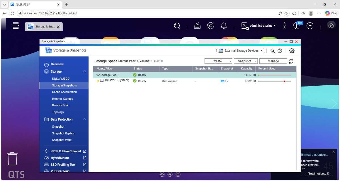
Task: Click the LUN count link 0
Action: pos(162,61)
